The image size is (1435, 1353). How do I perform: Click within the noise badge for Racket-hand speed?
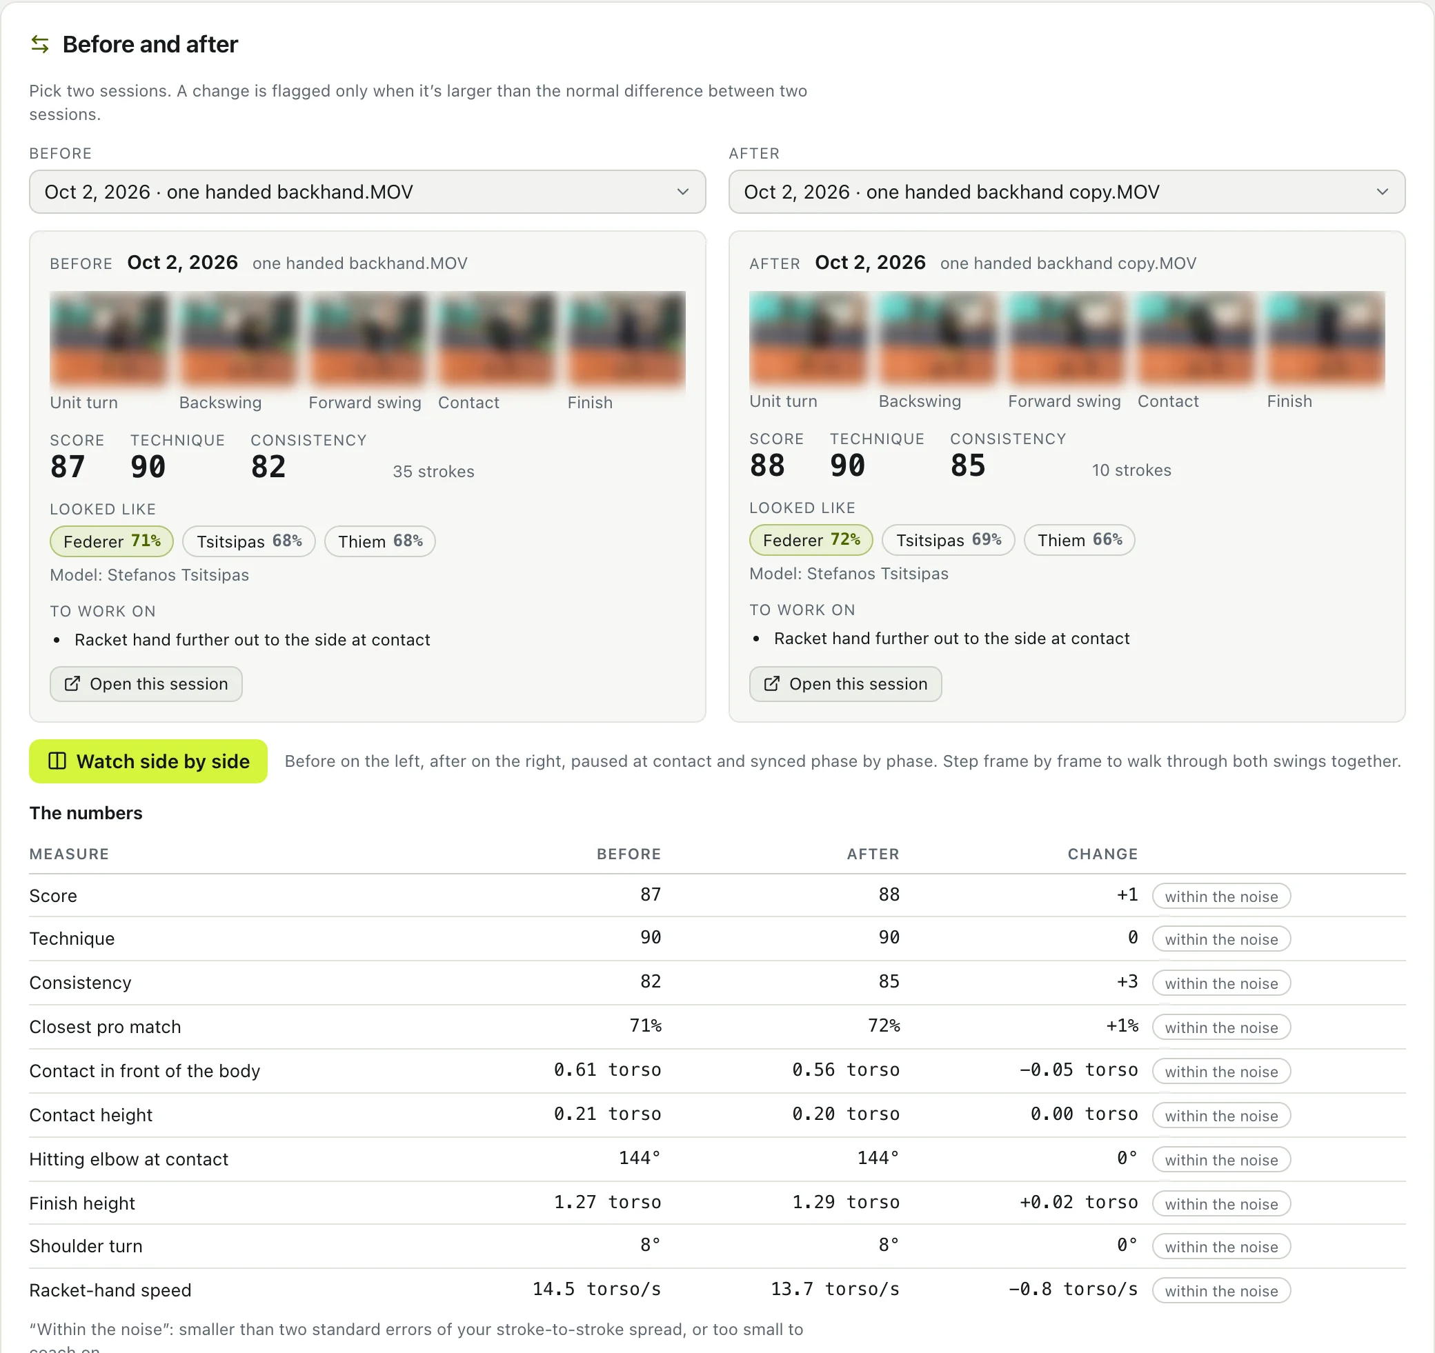[x=1221, y=1290]
